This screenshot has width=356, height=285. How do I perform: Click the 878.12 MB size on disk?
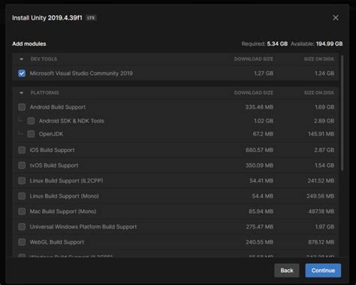click(321, 242)
